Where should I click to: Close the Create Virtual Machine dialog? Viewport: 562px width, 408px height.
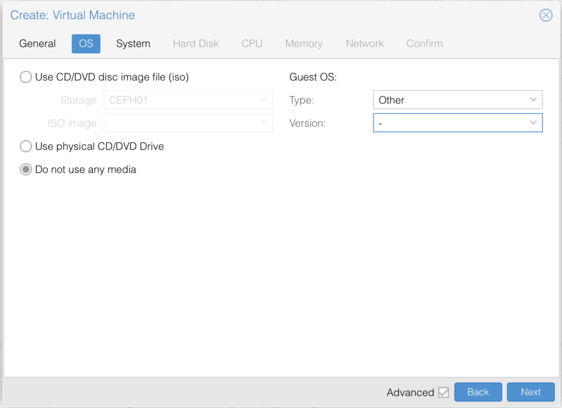point(546,15)
